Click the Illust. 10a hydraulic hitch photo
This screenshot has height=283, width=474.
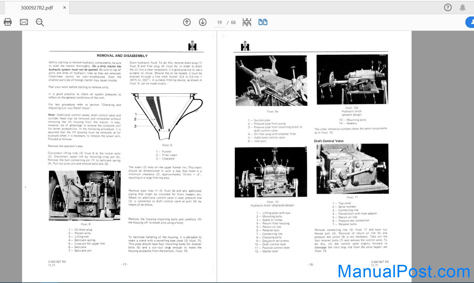[352, 79]
